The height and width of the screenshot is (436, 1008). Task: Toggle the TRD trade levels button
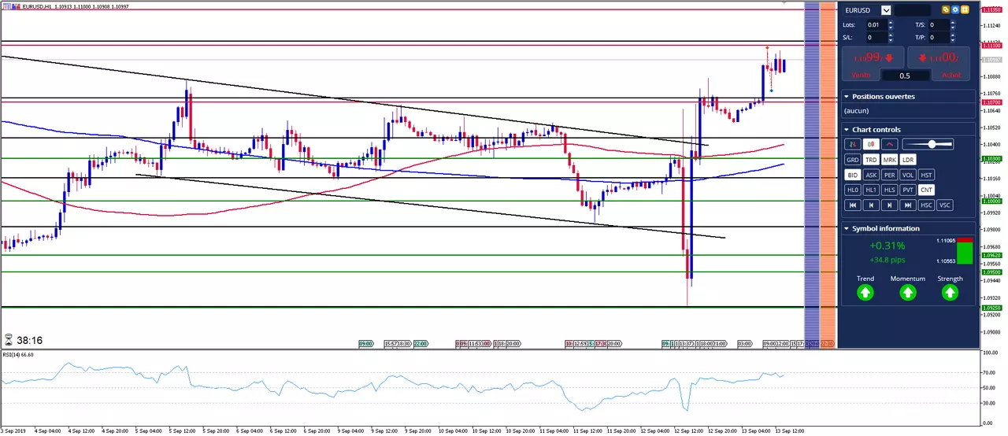[871, 160]
